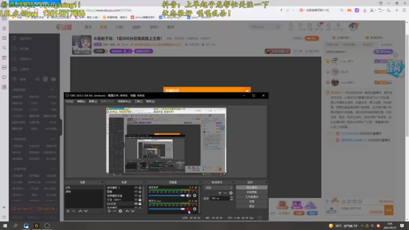Viewport: 409px width, 230px height.
Task: Close the orange popup banner behind OBS
Action: 247,91
